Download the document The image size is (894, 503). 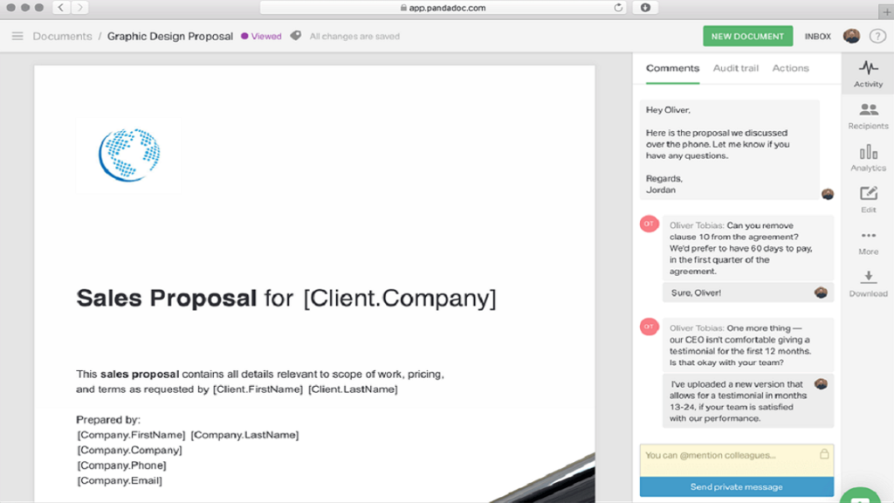[x=868, y=284]
